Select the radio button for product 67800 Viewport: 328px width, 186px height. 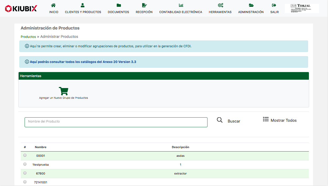pyautogui.click(x=25, y=173)
